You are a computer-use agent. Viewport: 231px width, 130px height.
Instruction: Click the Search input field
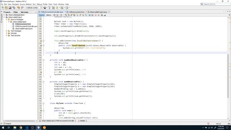[x=215, y=4]
